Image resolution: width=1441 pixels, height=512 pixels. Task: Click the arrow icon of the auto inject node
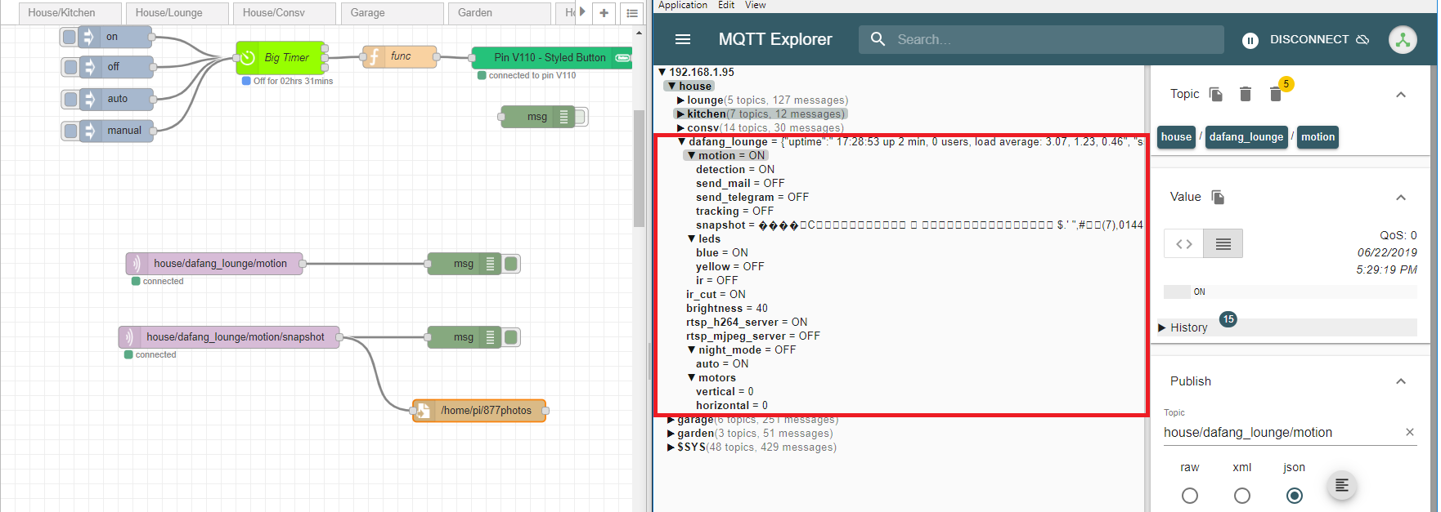[89, 100]
